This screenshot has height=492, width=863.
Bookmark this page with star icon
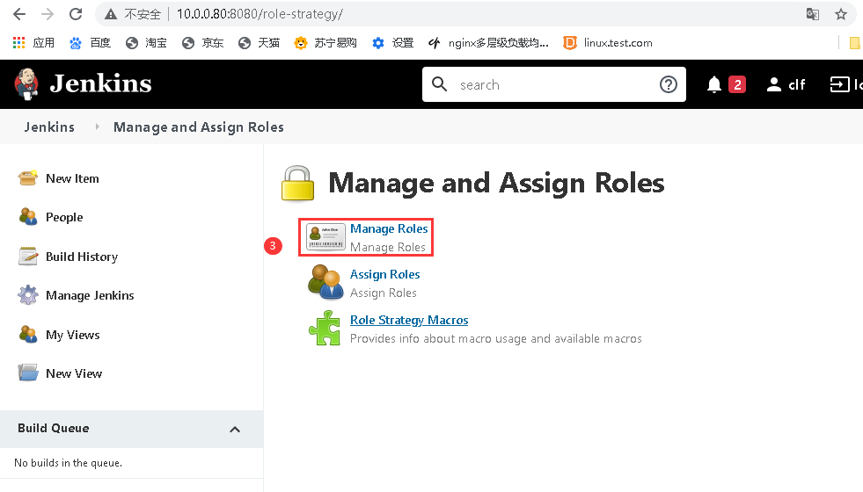[840, 14]
